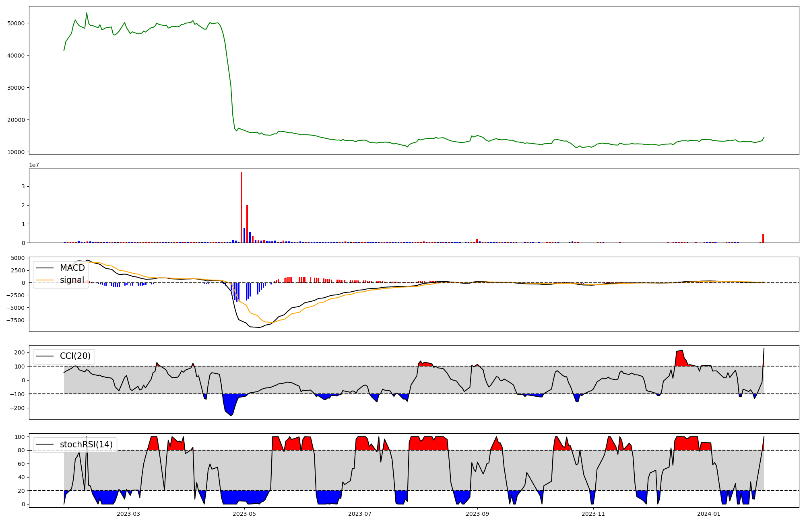Click the 2023-03 x-axis date label
The height and width of the screenshot is (523, 805).
[128, 514]
